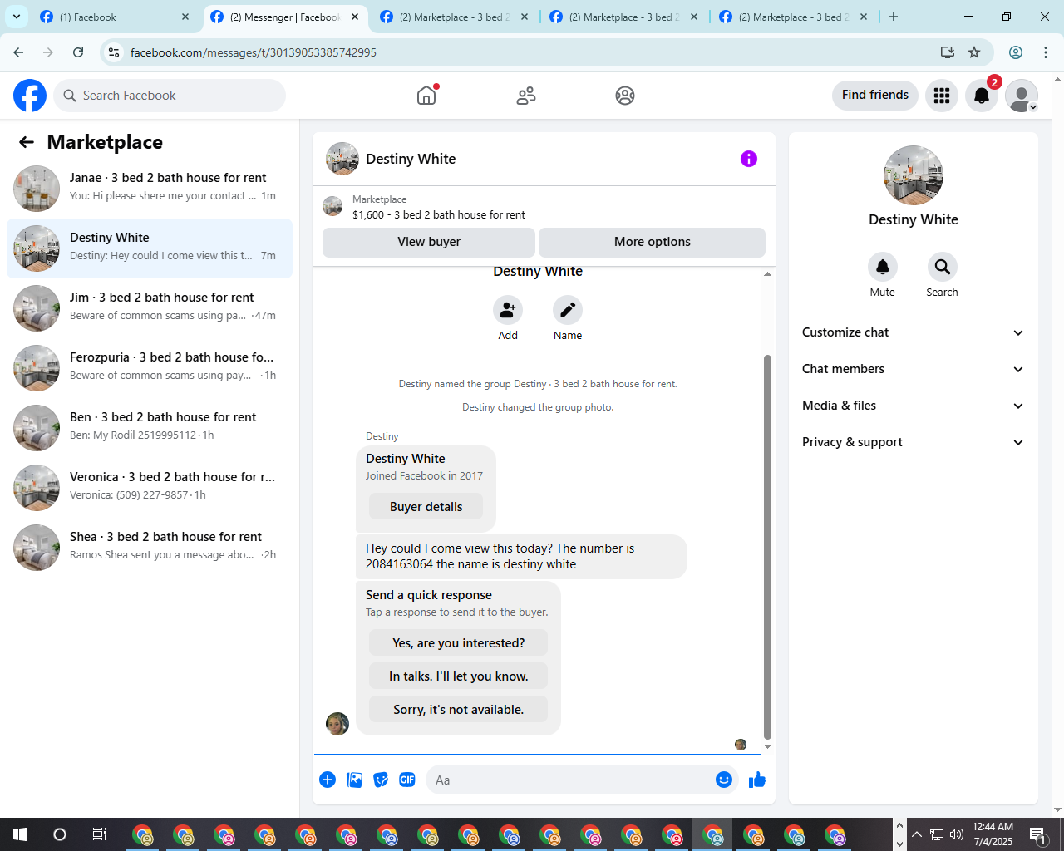Click the View buyer button
1064x851 pixels.
coord(429,242)
